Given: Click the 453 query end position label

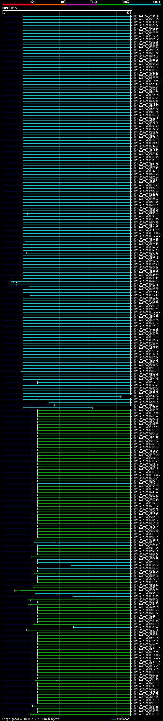Looking at the screenshot, I should [x=128, y=13].
